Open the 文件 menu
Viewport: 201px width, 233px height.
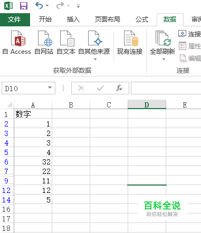(x=14, y=20)
